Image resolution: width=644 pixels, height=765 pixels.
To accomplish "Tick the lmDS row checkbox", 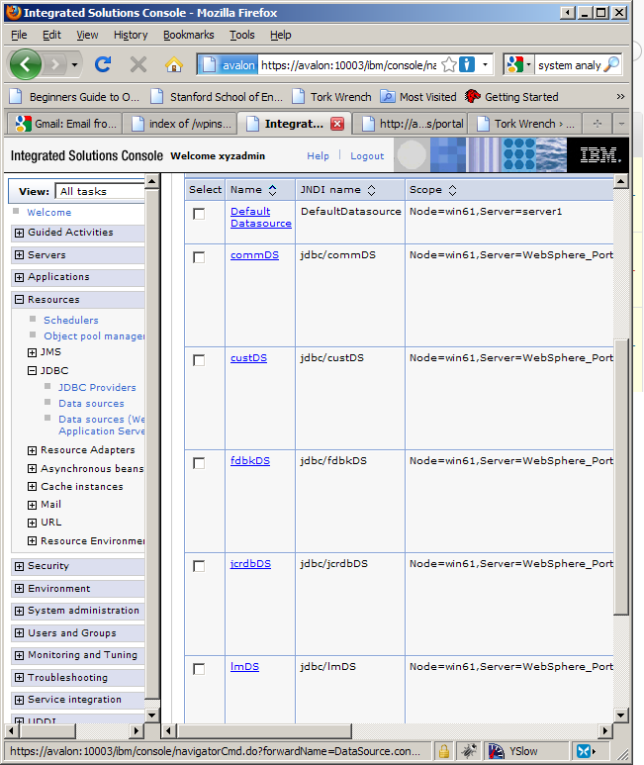I will tap(199, 669).
